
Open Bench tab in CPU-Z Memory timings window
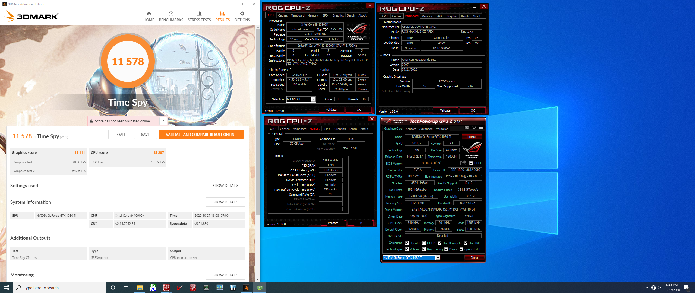[353, 129]
